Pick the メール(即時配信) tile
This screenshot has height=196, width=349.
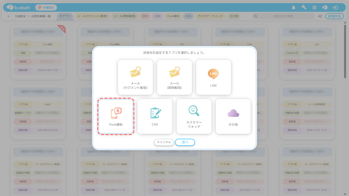pyautogui.click(x=174, y=77)
